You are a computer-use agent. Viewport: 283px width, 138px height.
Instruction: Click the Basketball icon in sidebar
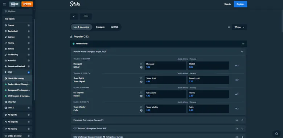click(6, 31)
